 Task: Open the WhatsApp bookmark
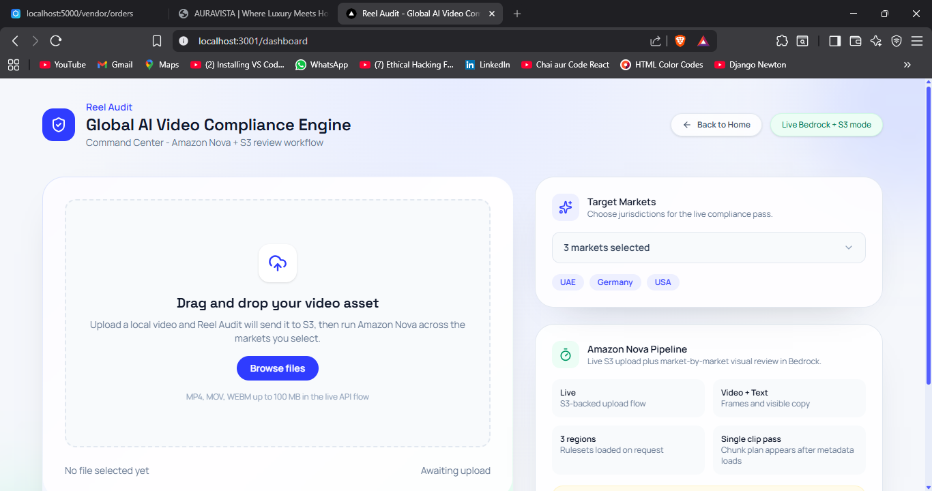[322, 65]
